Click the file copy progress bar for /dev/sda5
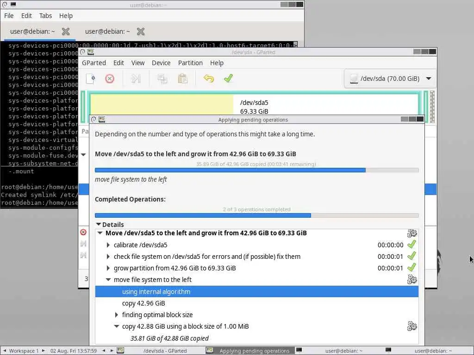The height and width of the screenshot is (355, 474). [256, 170]
